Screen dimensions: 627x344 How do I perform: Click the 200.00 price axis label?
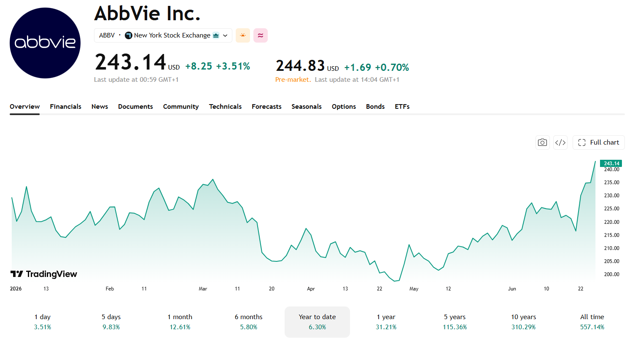click(612, 274)
